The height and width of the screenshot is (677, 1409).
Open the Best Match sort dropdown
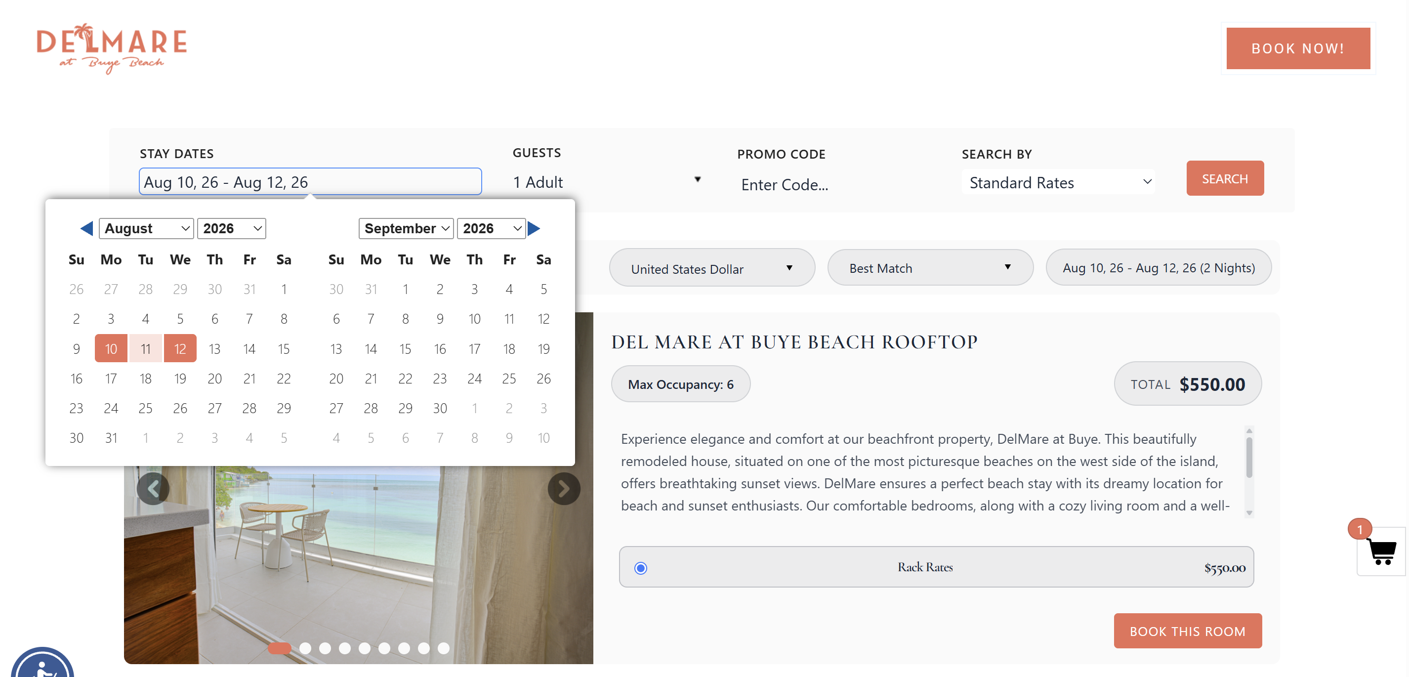point(930,268)
